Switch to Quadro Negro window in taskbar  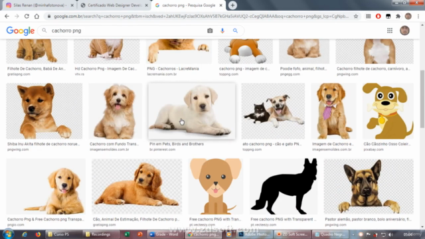(330, 234)
